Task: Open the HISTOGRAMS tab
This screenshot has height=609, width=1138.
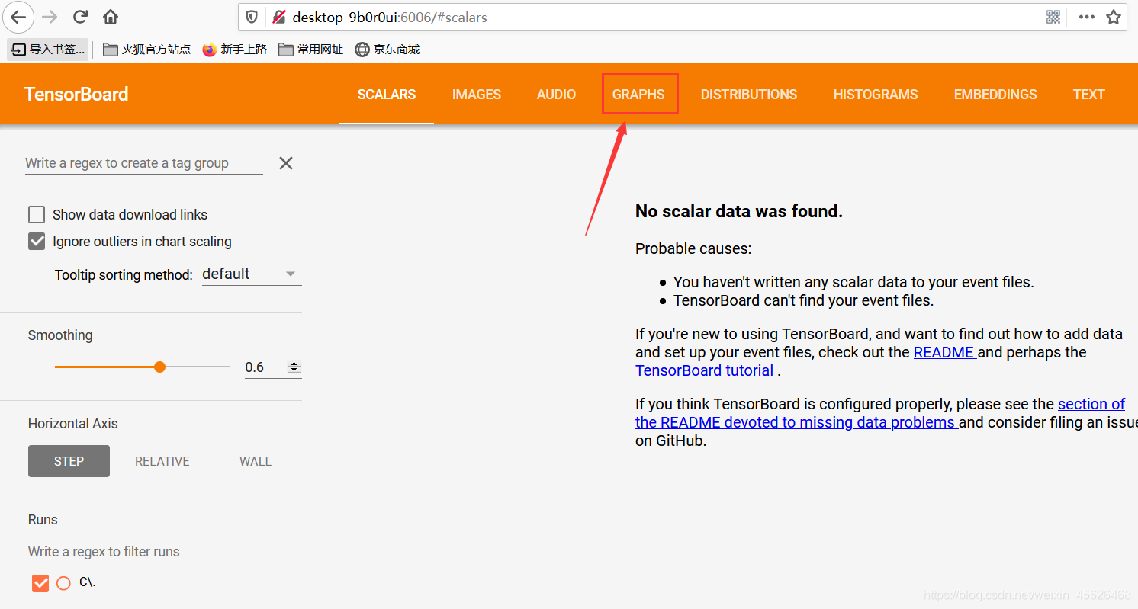Action: tap(876, 95)
